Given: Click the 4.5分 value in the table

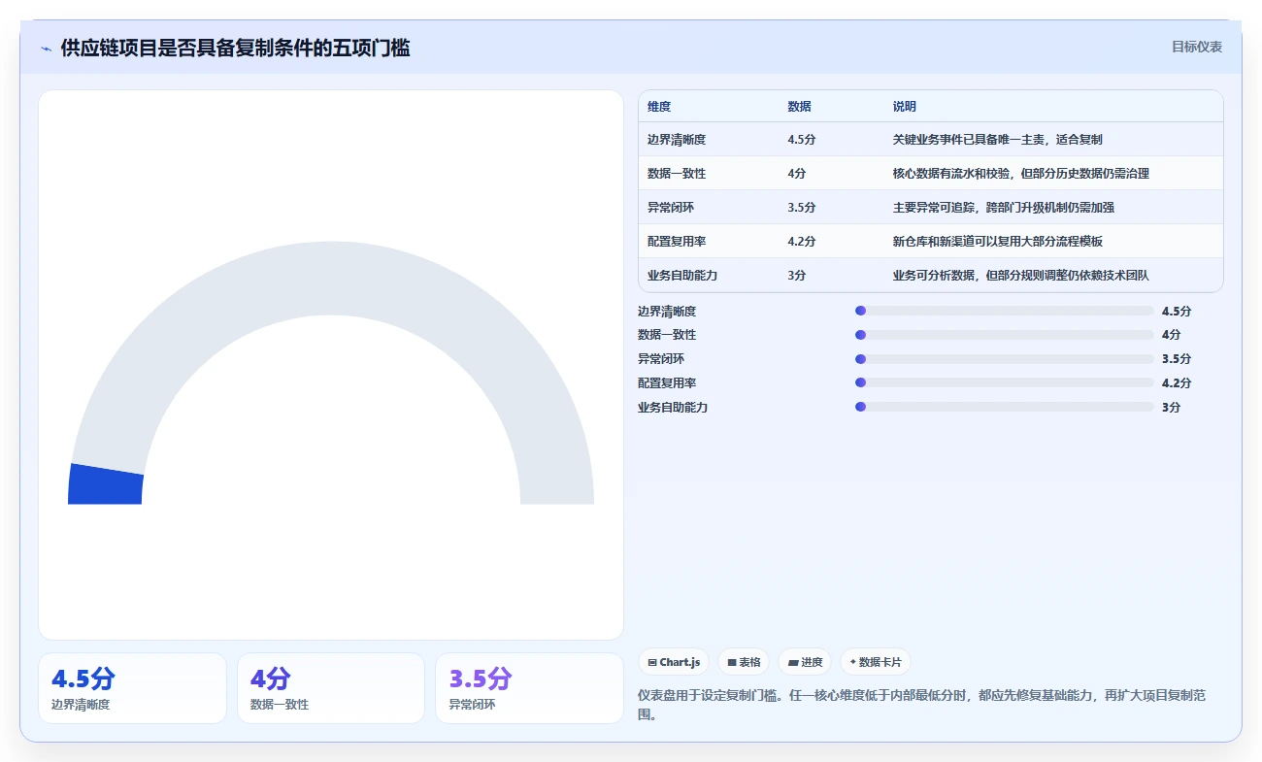Looking at the screenshot, I should (x=802, y=140).
